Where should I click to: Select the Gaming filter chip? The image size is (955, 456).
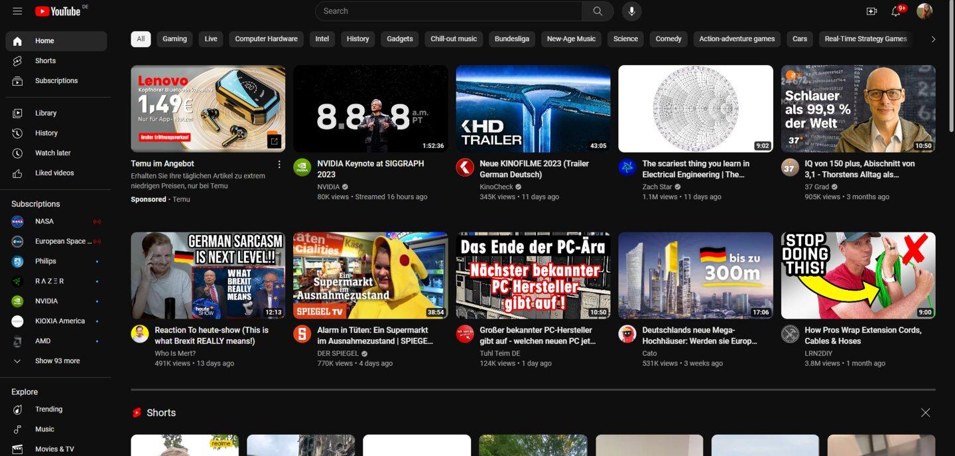pyautogui.click(x=175, y=39)
